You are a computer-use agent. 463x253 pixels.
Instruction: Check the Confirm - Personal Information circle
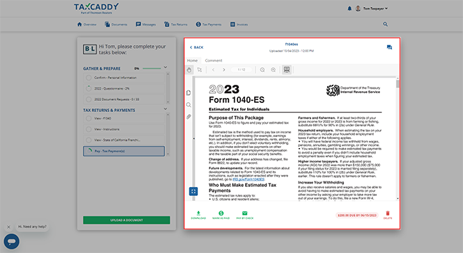88,78
